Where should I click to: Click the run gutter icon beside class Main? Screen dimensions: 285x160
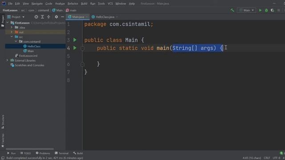75,40
